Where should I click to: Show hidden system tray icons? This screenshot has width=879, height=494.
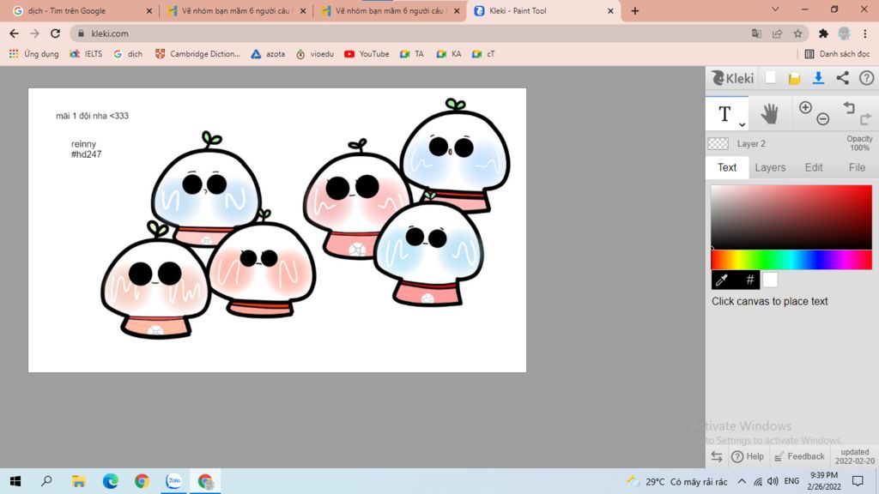(742, 481)
